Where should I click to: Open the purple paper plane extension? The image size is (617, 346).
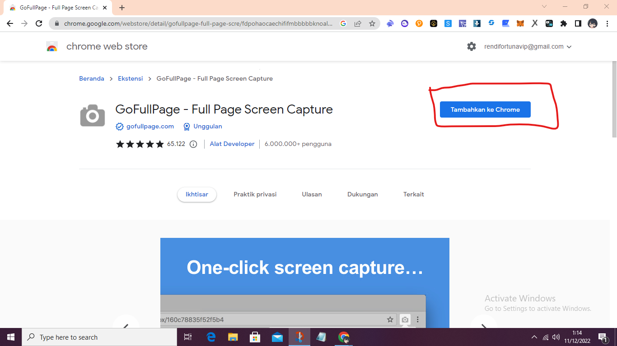click(x=463, y=23)
